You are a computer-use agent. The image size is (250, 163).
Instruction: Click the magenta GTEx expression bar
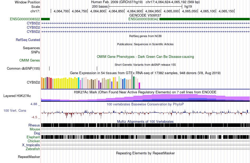point(139,85)
